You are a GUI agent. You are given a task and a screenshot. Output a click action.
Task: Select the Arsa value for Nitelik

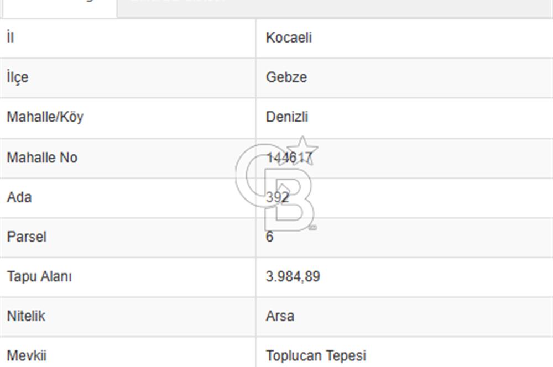point(280,316)
